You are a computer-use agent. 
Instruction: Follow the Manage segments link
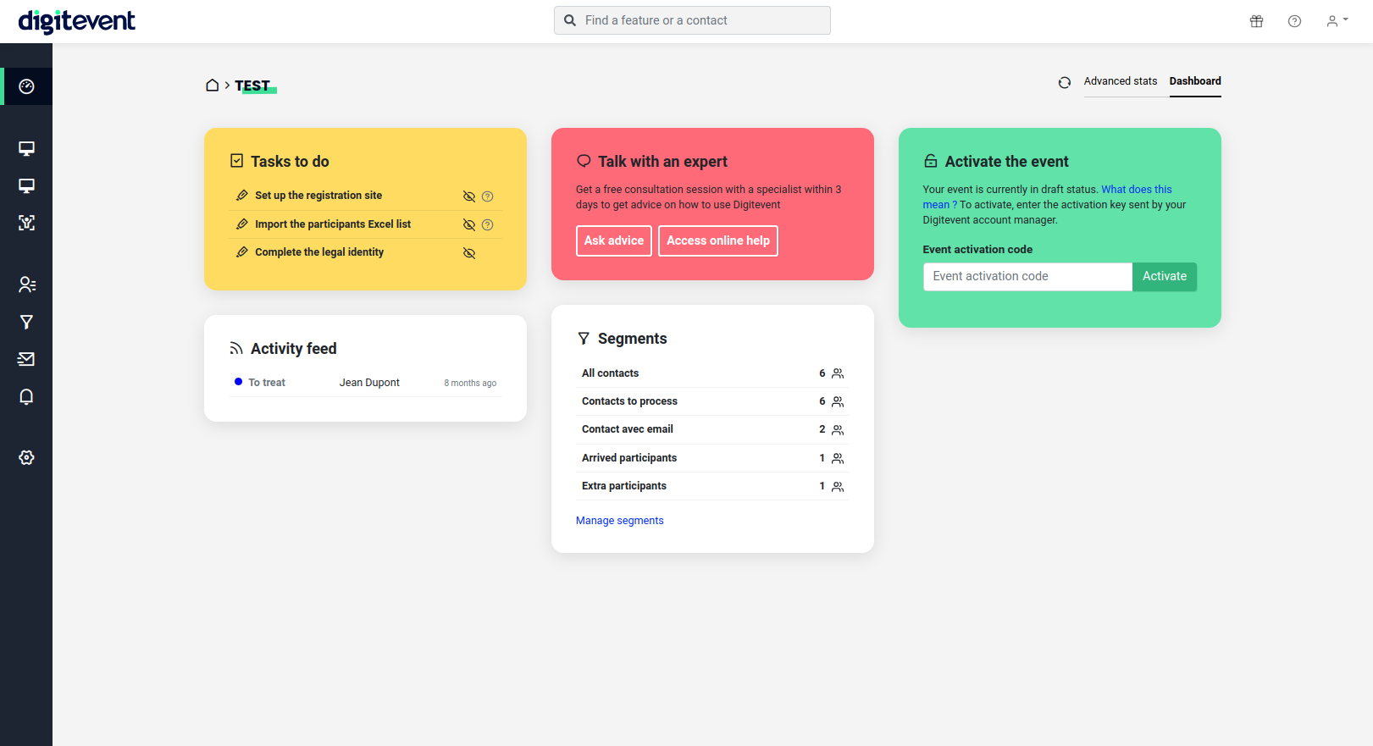tap(620, 521)
